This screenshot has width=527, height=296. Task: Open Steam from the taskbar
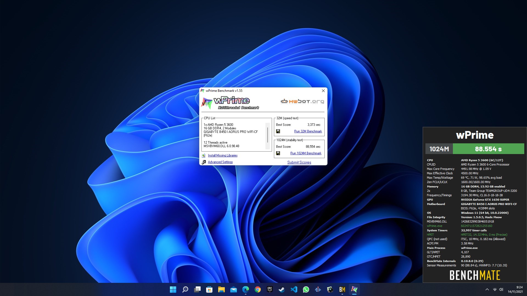[x=282, y=289]
